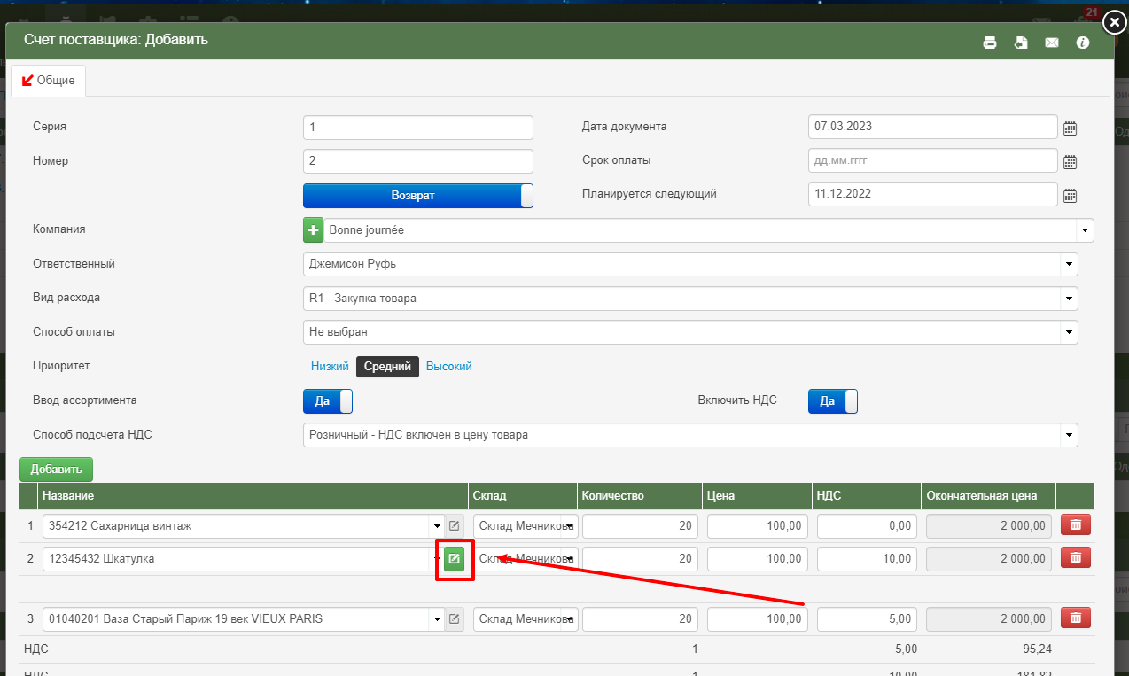Open the info icon in dialog header
Image resolution: width=1129 pixels, height=676 pixels.
click(1083, 43)
